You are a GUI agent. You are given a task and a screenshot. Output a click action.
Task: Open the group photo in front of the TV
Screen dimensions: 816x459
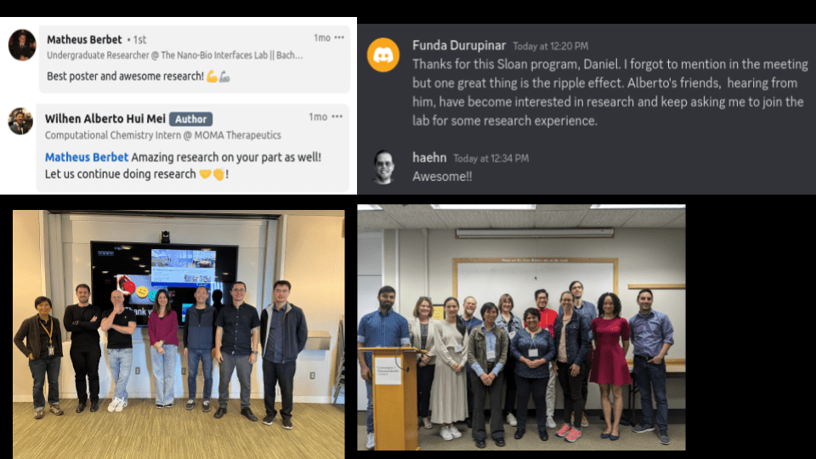(x=178, y=334)
